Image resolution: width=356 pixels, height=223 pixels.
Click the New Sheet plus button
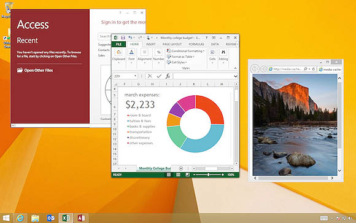[x=180, y=168]
